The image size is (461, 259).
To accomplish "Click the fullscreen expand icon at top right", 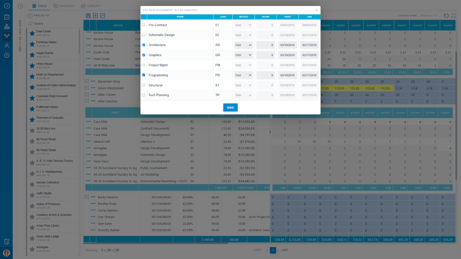I will point(454,16).
